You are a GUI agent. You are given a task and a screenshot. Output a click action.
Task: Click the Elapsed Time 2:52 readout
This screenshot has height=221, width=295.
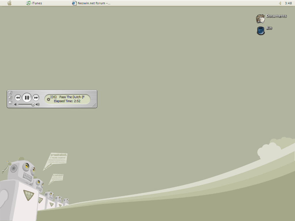coord(67,101)
